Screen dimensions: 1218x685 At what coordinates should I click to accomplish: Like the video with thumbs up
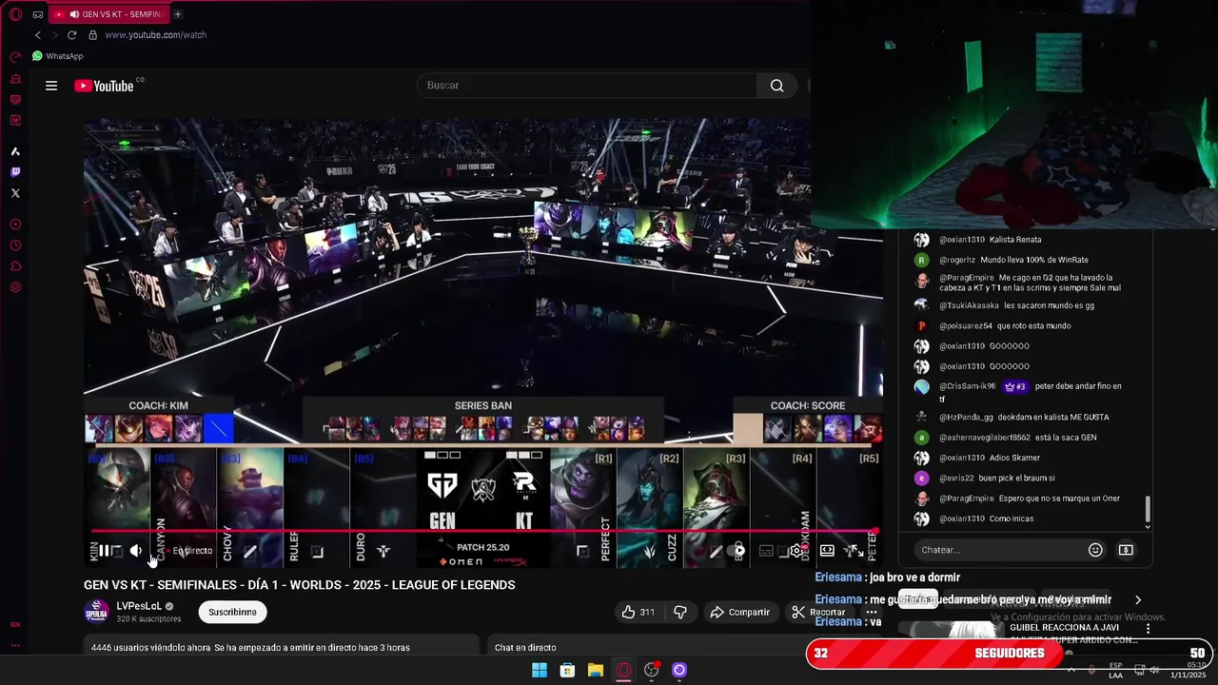coord(638,612)
